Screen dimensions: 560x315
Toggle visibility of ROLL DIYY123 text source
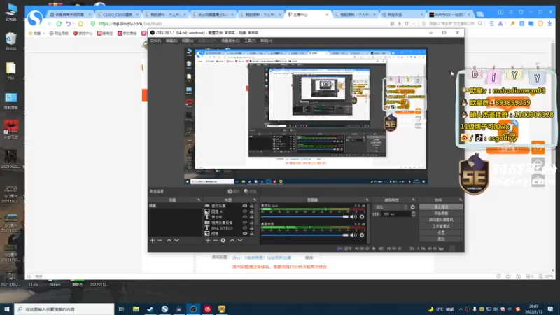(x=245, y=228)
